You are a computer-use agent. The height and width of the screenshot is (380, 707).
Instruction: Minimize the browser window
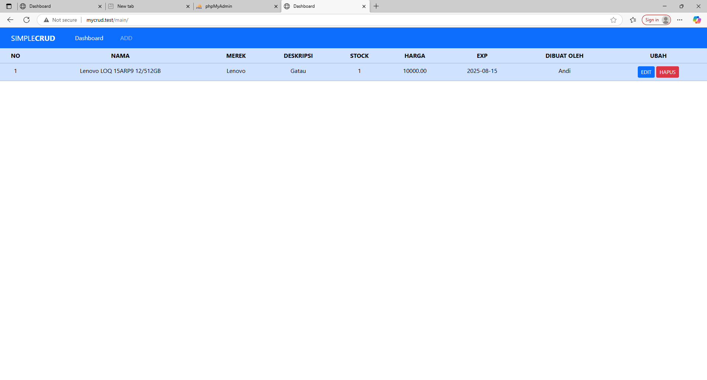point(665,6)
